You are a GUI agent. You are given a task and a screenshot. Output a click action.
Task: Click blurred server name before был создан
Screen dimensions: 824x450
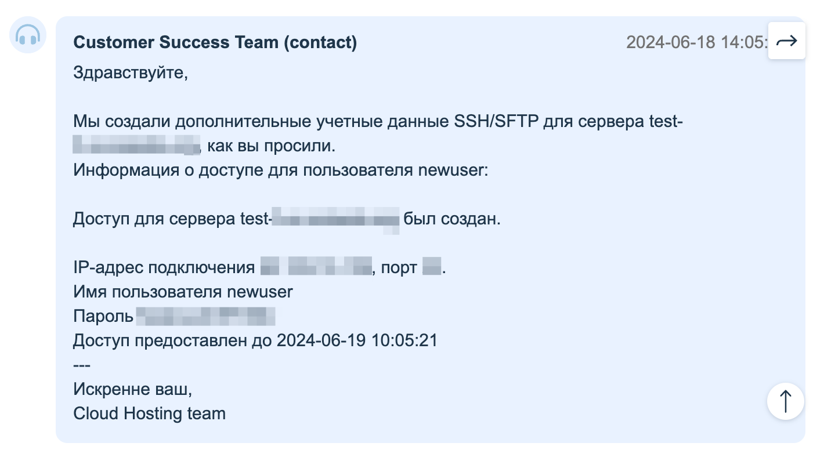tap(335, 220)
